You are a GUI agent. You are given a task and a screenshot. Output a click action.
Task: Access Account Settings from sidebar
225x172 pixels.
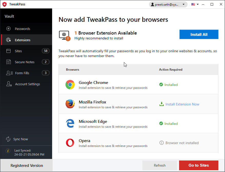coord(27,84)
